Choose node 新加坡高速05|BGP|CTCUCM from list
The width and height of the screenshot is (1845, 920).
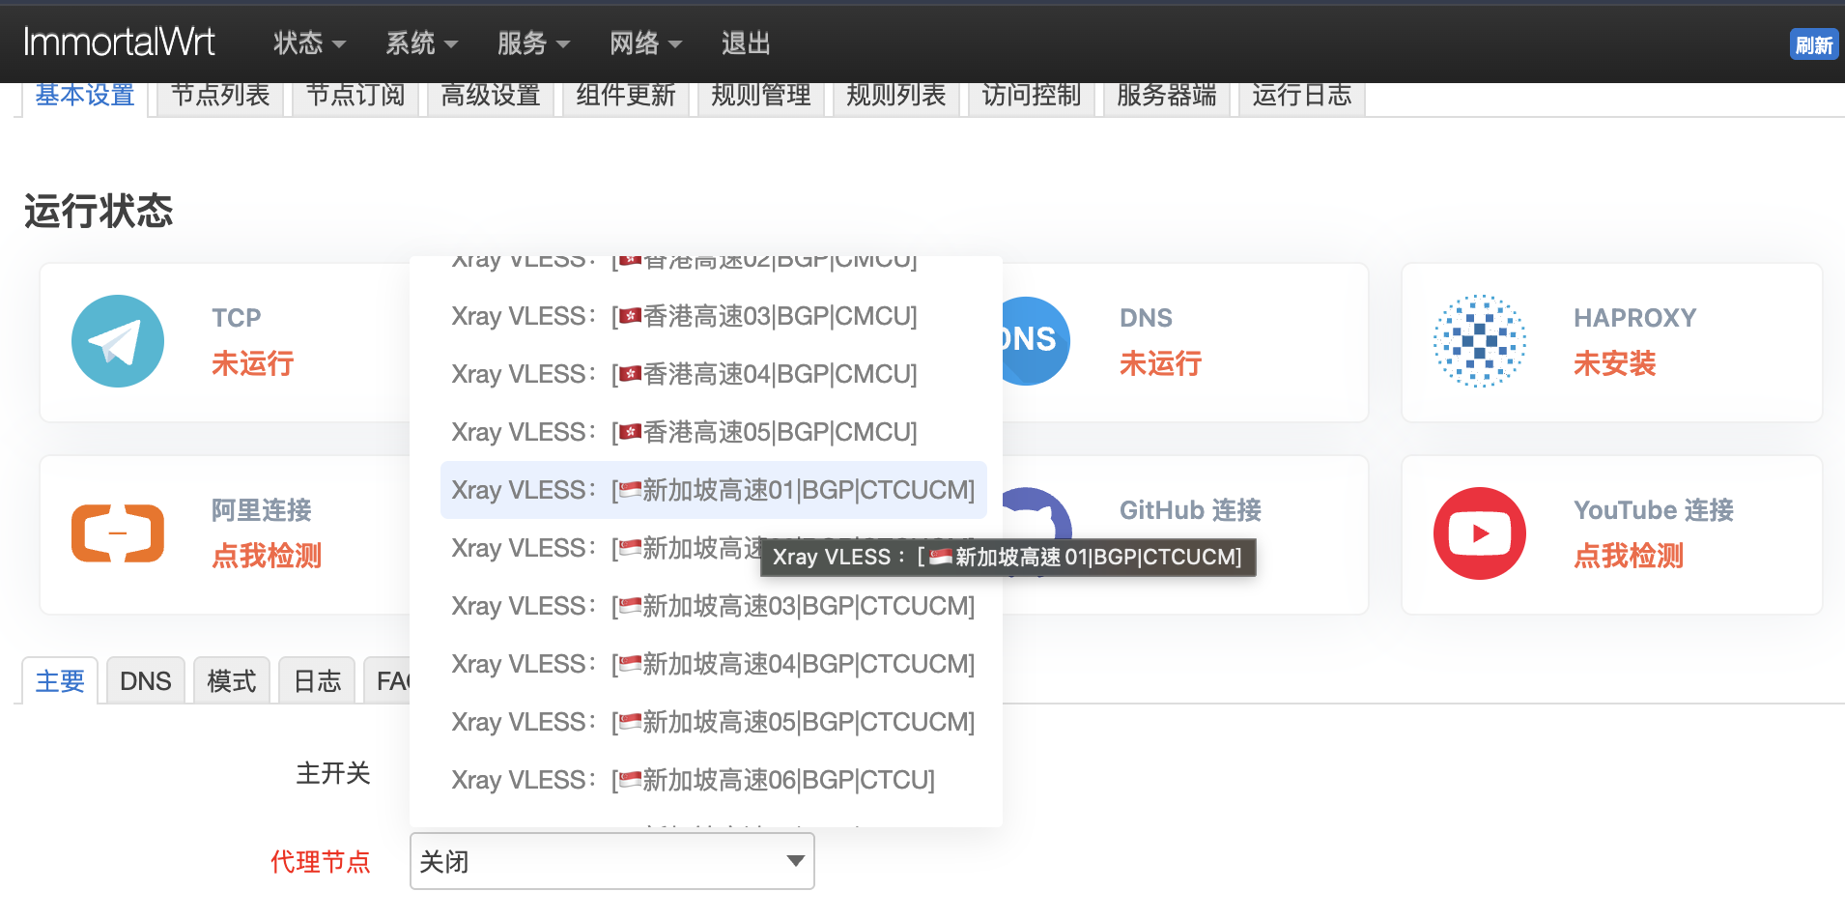click(x=713, y=722)
